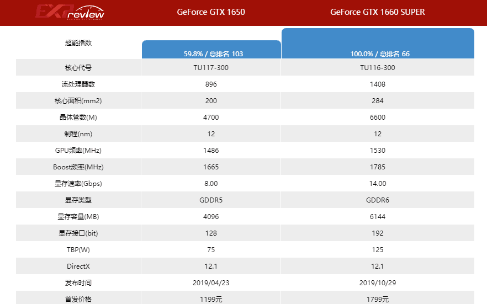Select the 200 core area value
Viewport: 487px width, 304px height.
click(211, 101)
